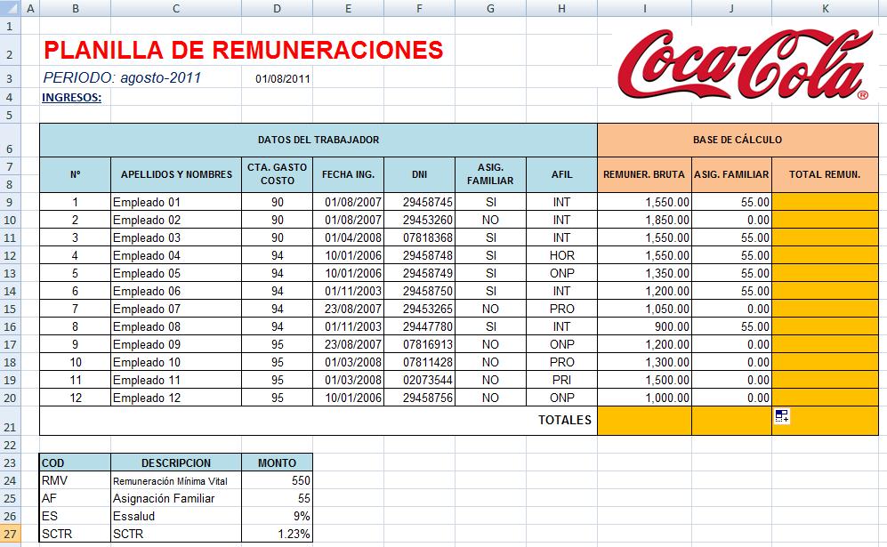The width and height of the screenshot is (887, 547).
Task: Click the ASIG. FAMILIAR header in column G
Action: [490, 174]
